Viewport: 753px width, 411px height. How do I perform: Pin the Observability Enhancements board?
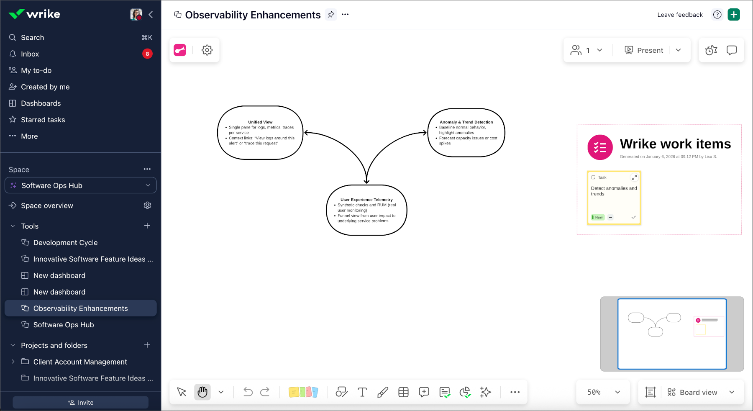(331, 14)
